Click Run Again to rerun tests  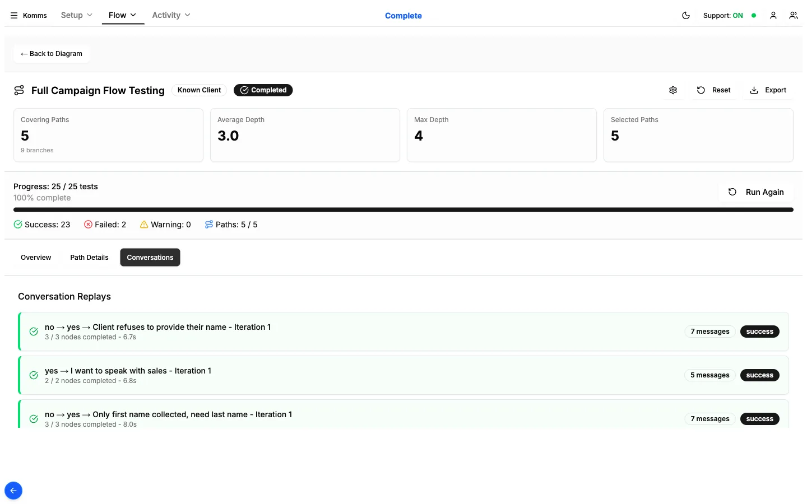pos(755,192)
